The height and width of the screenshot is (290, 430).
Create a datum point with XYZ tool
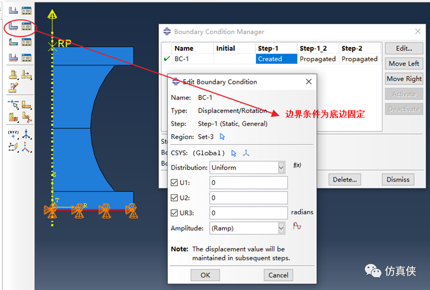pyautogui.click(x=13, y=134)
